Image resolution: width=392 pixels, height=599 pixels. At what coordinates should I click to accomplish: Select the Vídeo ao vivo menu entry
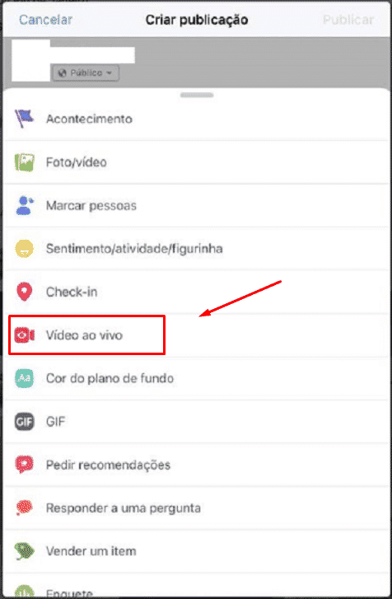(196, 335)
